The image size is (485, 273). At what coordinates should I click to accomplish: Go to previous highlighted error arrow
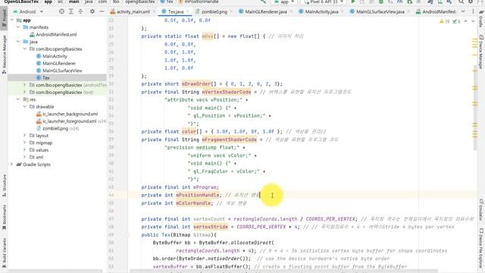coord(466,21)
